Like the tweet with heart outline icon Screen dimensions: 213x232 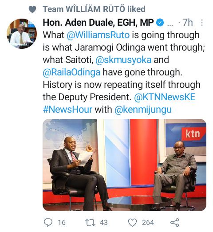pos(132,223)
